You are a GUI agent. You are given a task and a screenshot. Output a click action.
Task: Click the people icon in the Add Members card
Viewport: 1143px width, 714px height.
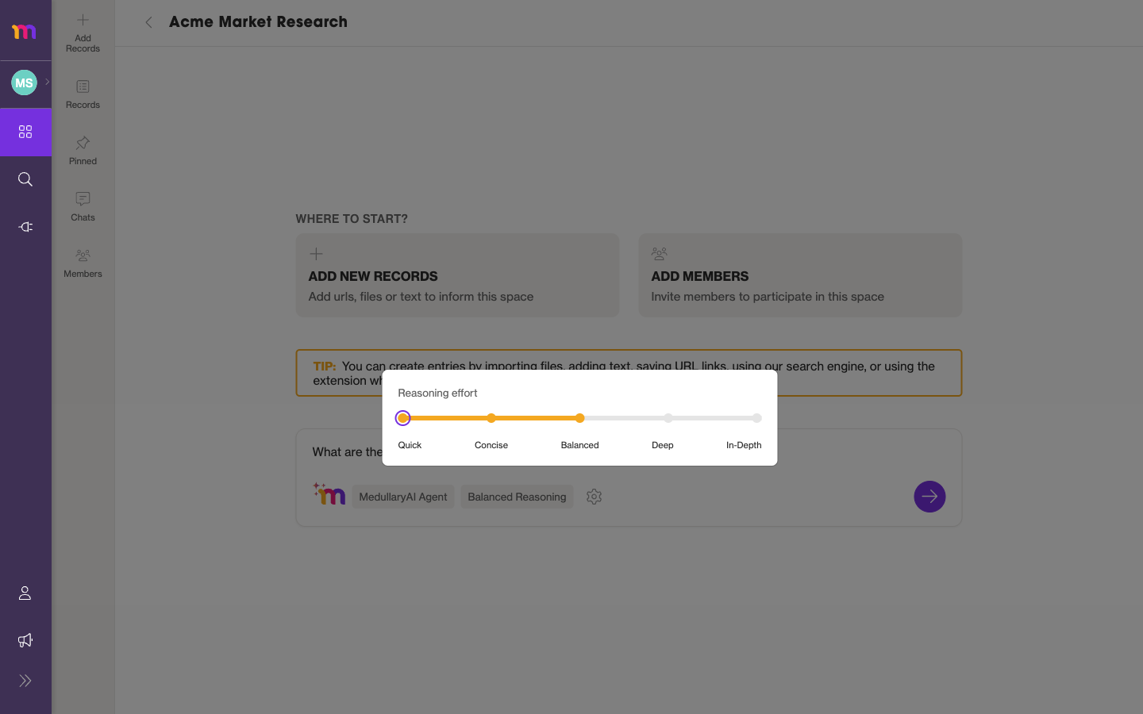659,254
